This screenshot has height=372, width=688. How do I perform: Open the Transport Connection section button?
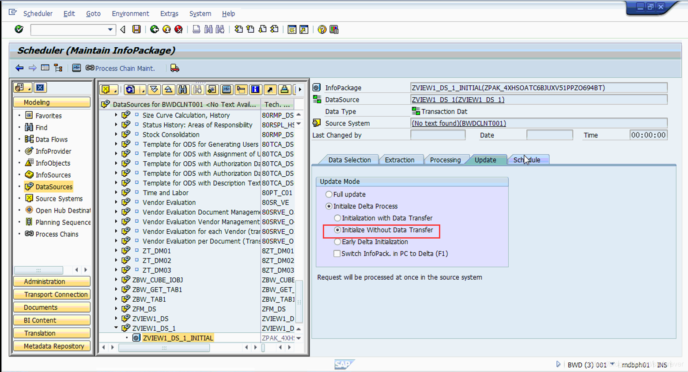[52, 294]
